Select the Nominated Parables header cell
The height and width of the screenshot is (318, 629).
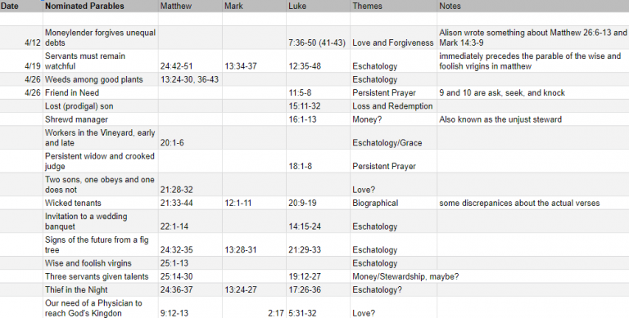[100, 6]
